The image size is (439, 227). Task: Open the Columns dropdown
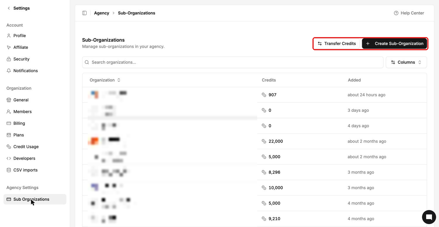(x=406, y=62)
